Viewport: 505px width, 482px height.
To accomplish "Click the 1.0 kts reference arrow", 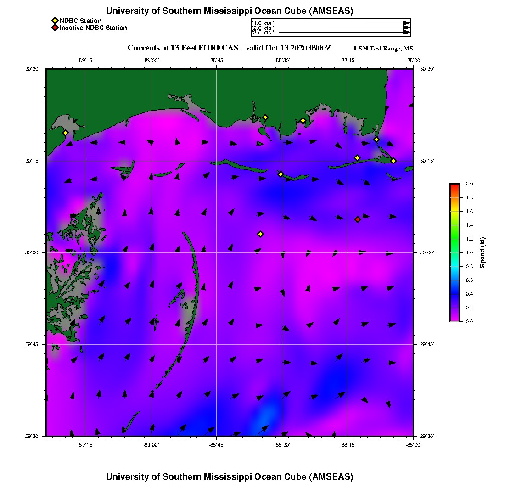I will click(386, 23).
